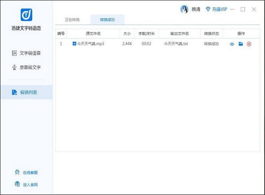265x195 pixels.
Task: Preview the converted file with eye icon
Action: coord(232,44)
